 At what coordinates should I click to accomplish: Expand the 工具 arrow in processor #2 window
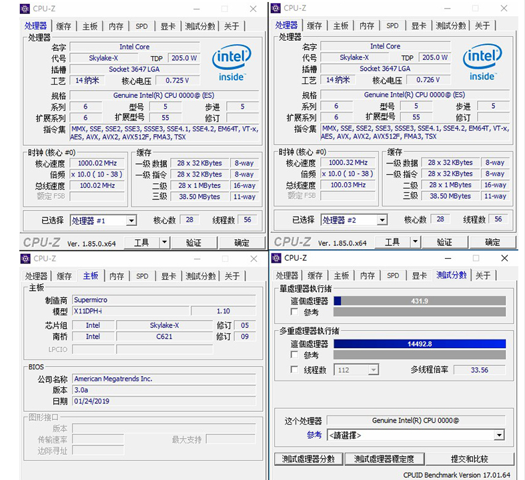tap(415, 241)
